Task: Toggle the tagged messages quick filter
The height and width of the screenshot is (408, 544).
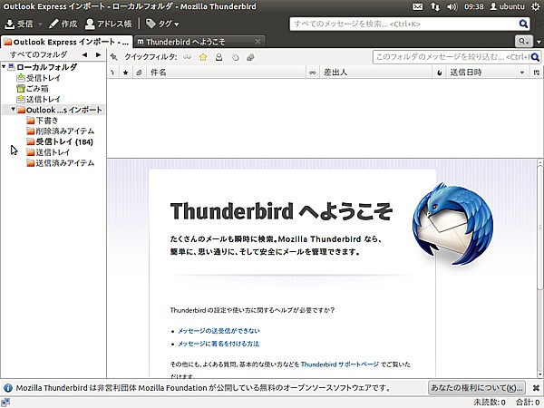Action: point(235,57)
